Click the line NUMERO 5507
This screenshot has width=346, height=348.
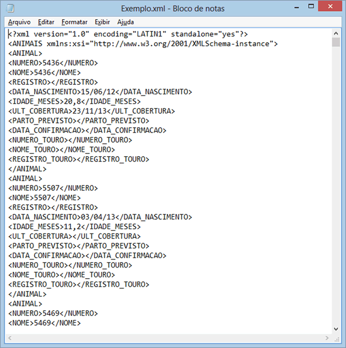click(53, 188)
